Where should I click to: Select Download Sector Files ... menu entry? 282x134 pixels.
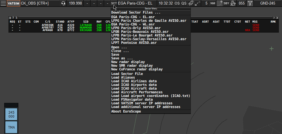151,12
